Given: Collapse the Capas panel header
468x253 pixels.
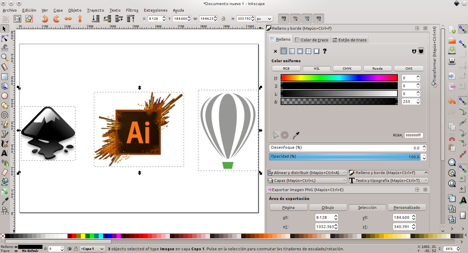Looking at the screenshot, I should click(x=345, y=180).
